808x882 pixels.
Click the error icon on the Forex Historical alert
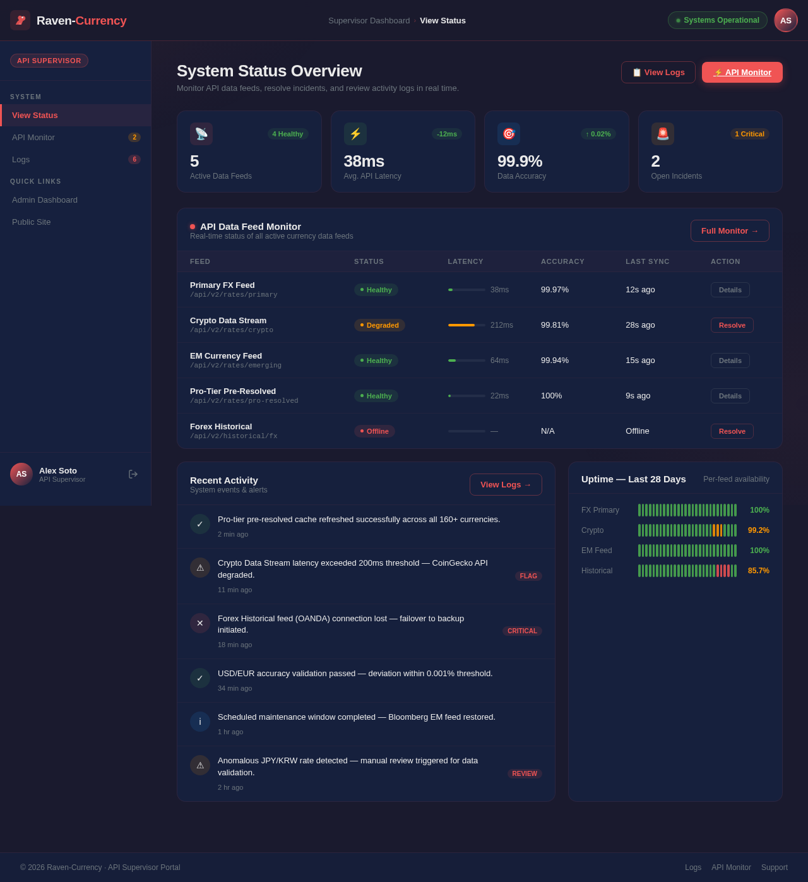point(199,623)
